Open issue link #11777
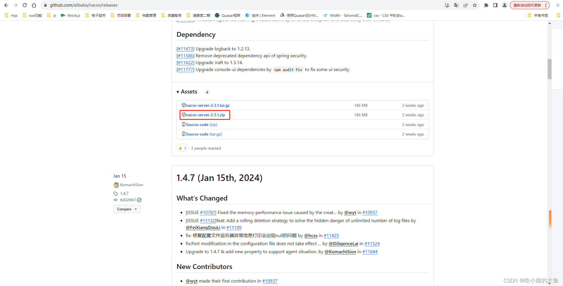The image size is (563, 286). (185, 70)
